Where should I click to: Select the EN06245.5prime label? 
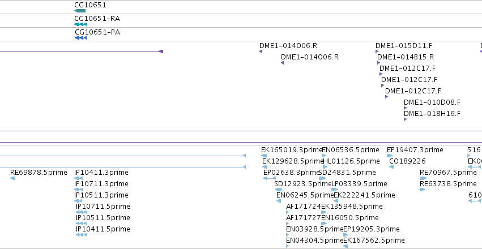point(305,195)
